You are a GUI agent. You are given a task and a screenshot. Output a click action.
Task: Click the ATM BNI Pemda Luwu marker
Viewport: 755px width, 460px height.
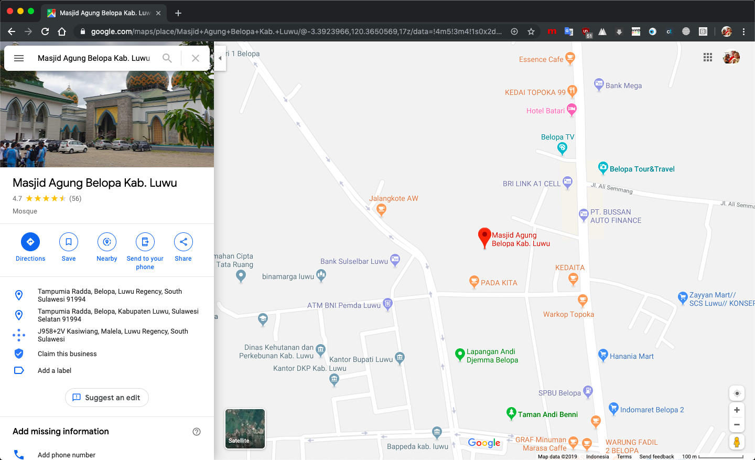pos(387,304)
